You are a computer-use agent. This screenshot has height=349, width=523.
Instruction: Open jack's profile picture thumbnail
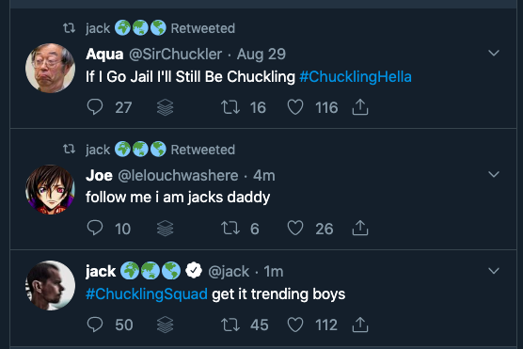(51, 285)
